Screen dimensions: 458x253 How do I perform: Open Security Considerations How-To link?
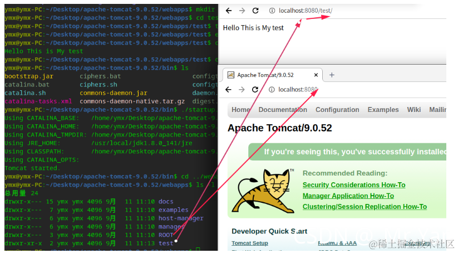click(x=354, y=185)
